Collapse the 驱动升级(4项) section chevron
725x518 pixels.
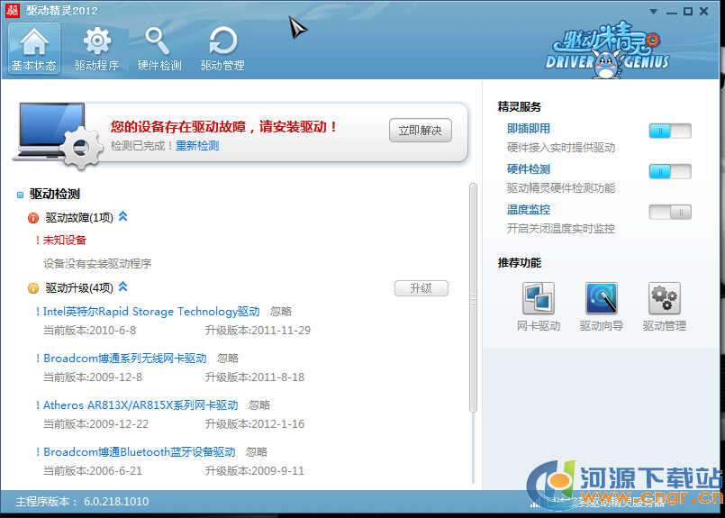coord(122,286)
